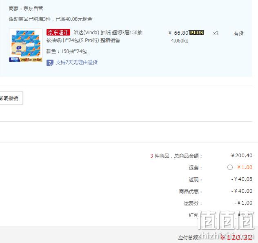Image resolution: width=258 pixels, height=243 pixels.
Task: Click the 商品优惠 amount -¥40.00
Action: (242, 191)
